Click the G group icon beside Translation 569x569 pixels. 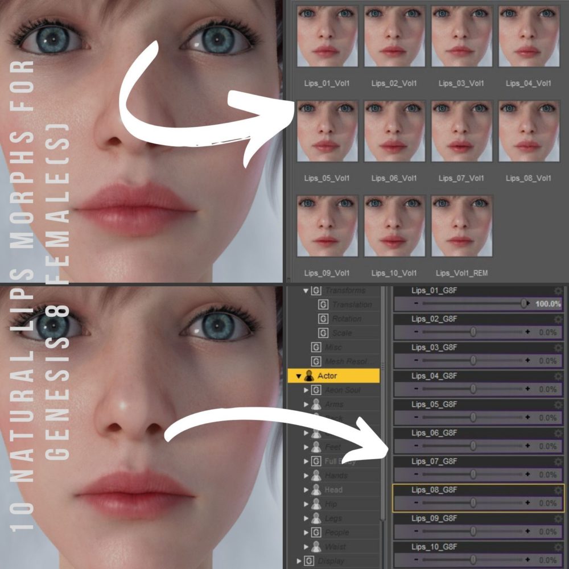pyautogui.click(x=323, y=304)
